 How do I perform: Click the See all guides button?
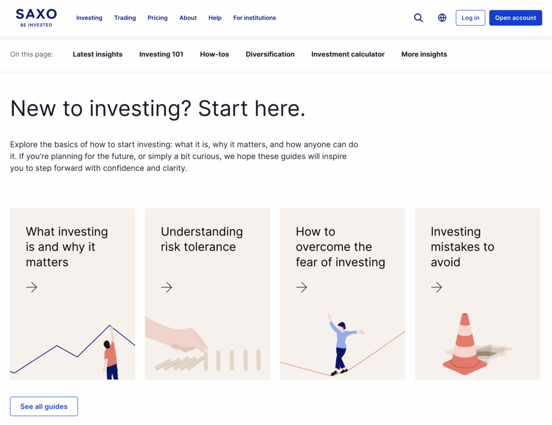tap(44, 407)
